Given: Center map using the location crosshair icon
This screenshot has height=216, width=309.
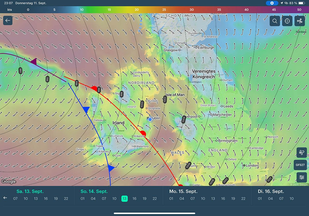Looking at the screenshot, I should click(x=287, y=21).
